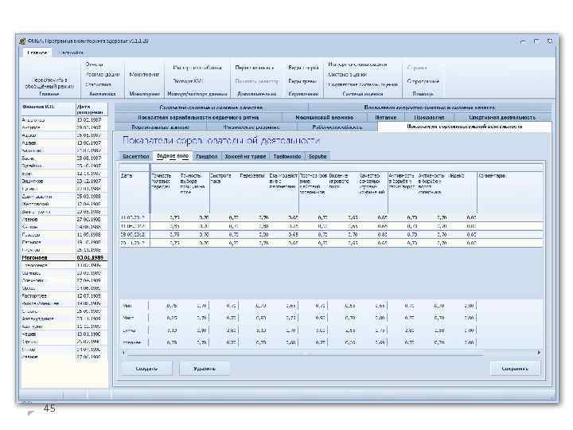Image resolution: width=573 pixels, height=430 pixels.
Task: Click the Мониторинг ribbon button
Action: [144, 74]
